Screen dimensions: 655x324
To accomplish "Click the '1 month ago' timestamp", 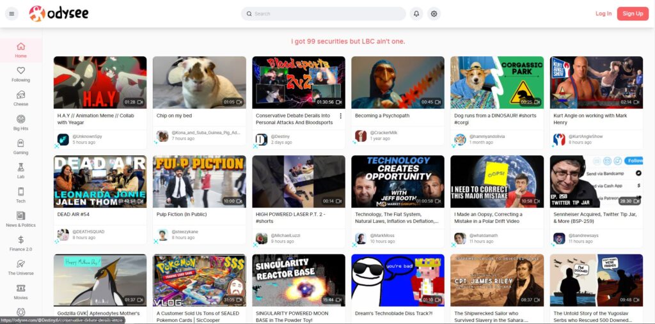I will click(481, 143).
